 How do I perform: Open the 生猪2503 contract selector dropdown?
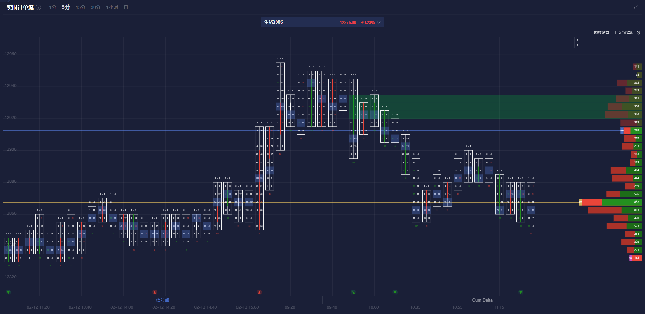(379, 22)
